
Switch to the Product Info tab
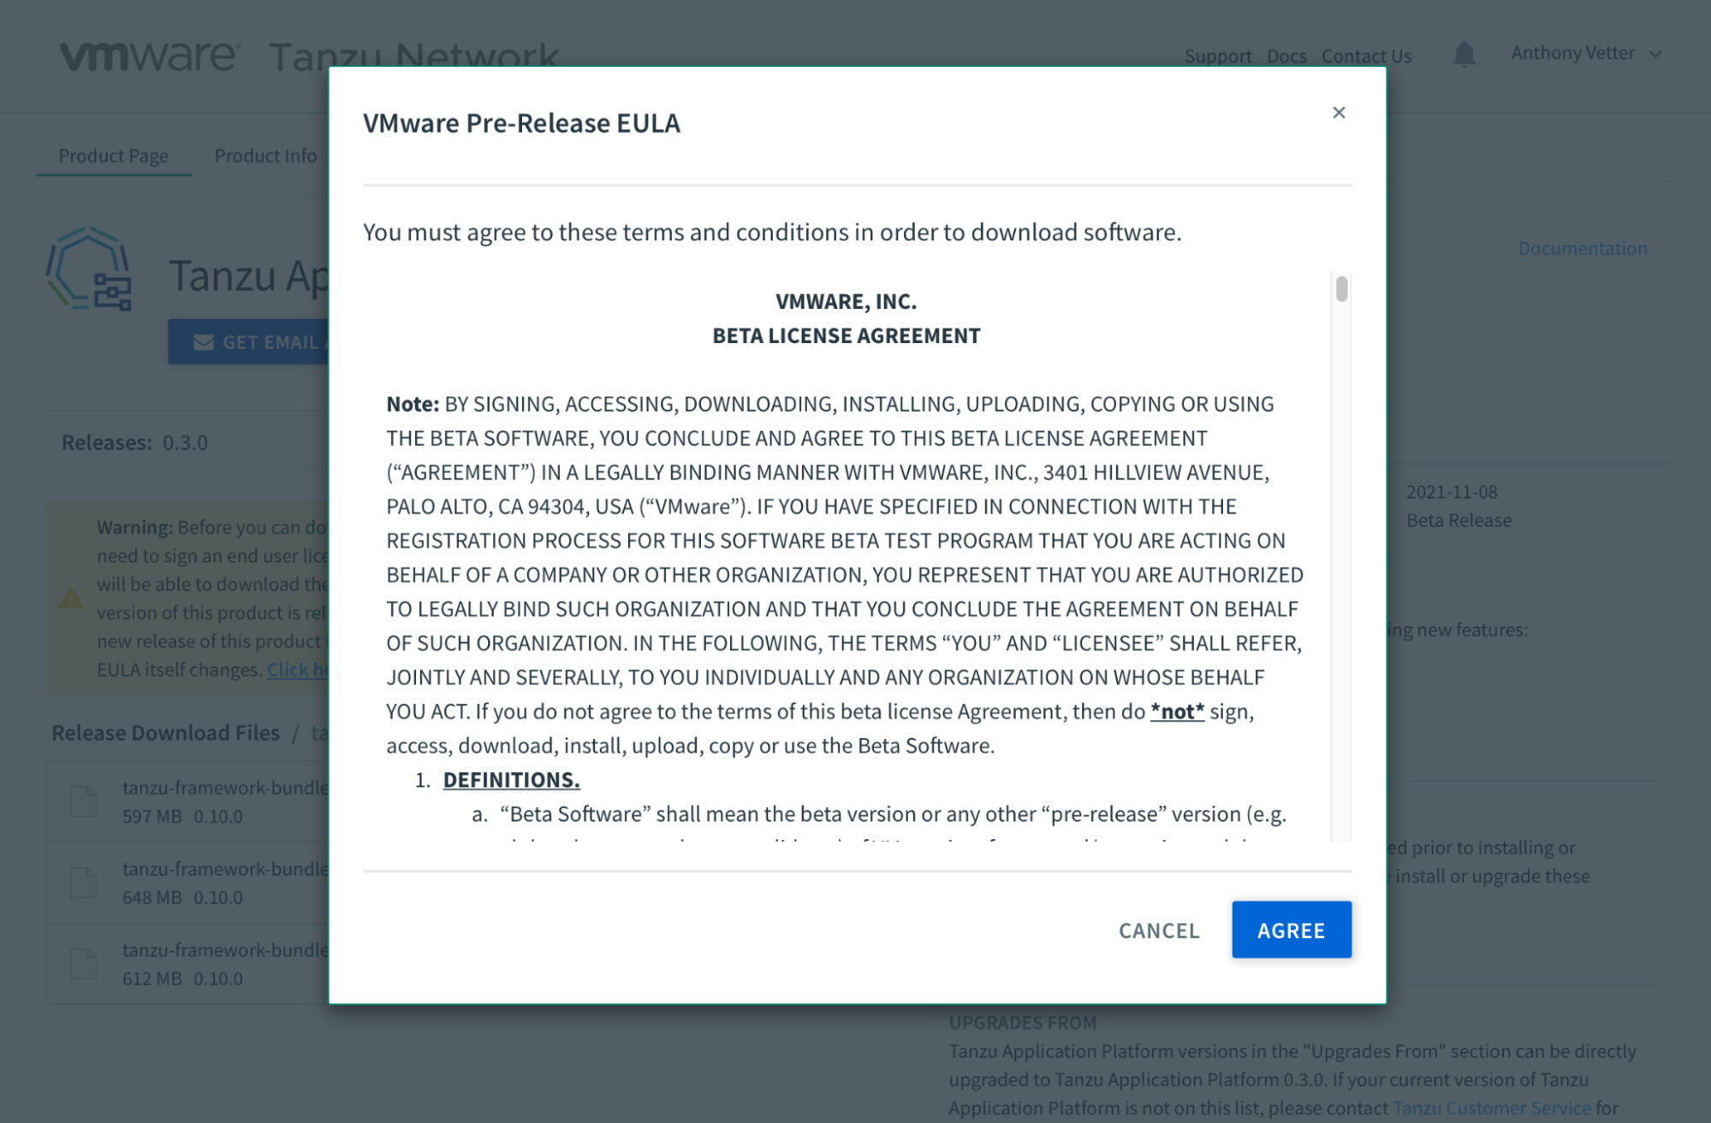[265, 156]
